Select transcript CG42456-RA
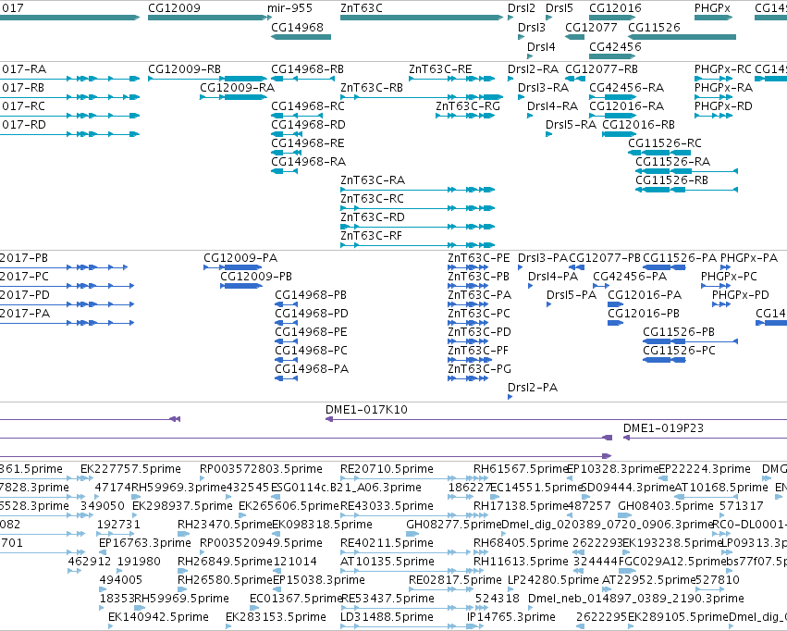This screenshot has width=787, height=631. pyautogui.click(x=626, y=88)
